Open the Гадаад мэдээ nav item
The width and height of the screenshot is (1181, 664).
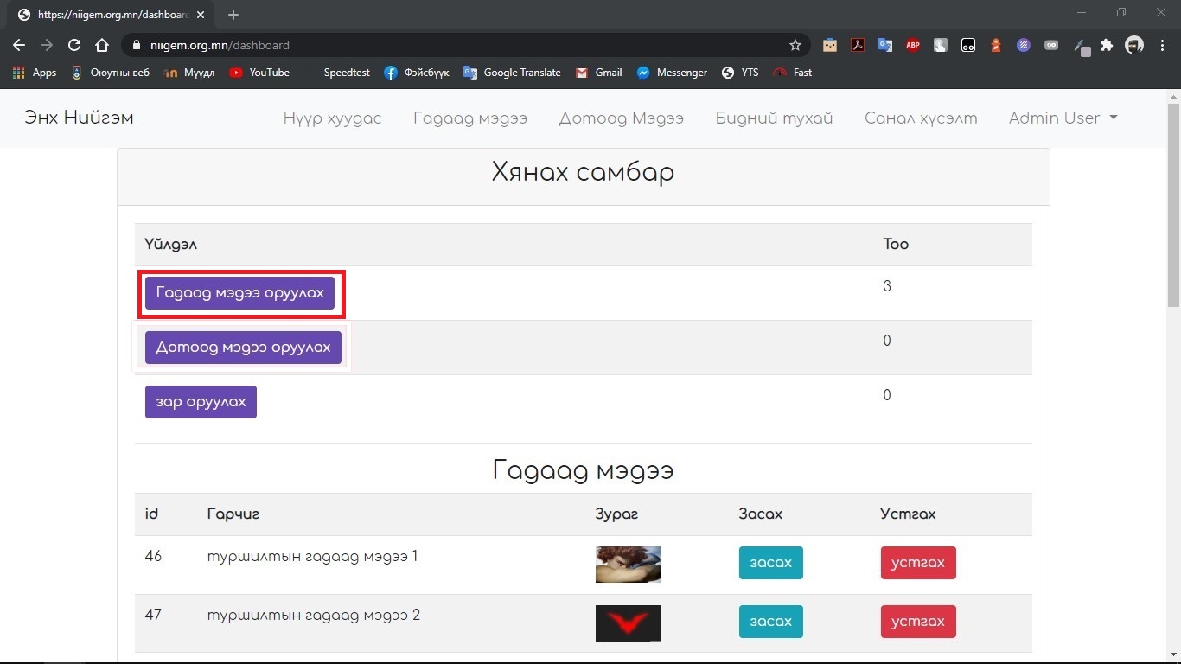[x=469, y=118]
